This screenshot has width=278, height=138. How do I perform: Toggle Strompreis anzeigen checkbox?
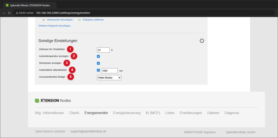99,63
